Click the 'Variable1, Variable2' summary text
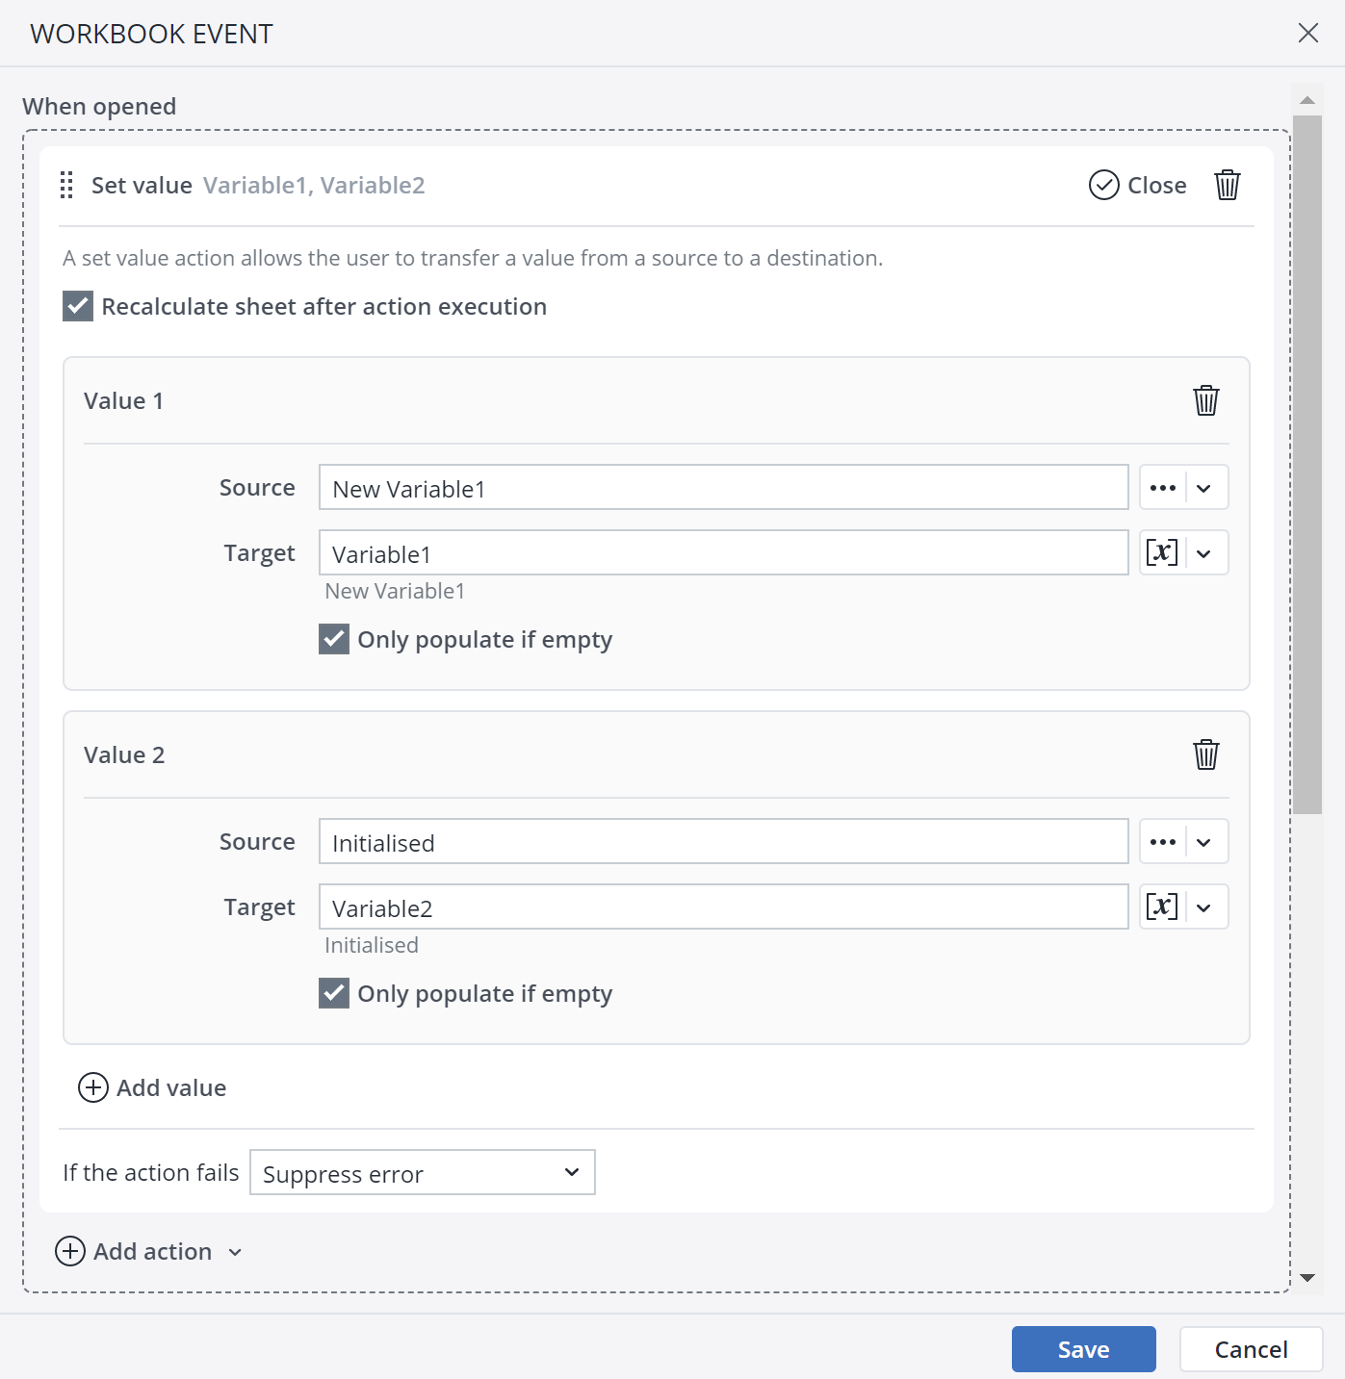Image resolution: width=1345 pixels, height=1379 pixels. pos(314,185)
